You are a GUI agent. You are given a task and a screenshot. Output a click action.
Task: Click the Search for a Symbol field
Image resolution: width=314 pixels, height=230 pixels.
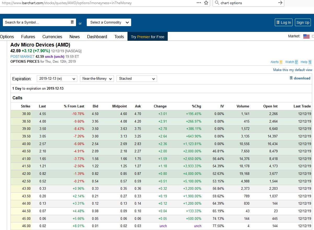(37, 22)
